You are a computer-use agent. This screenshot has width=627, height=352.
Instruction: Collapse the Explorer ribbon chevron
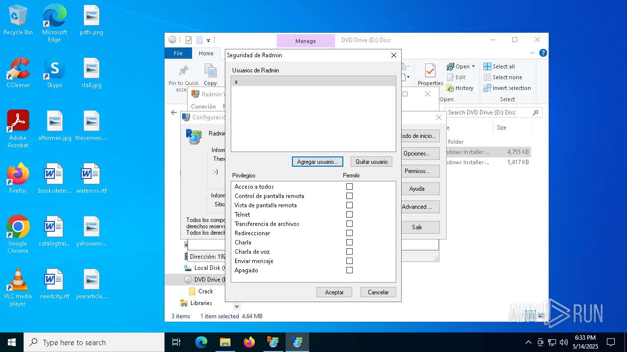click(532, 53)
